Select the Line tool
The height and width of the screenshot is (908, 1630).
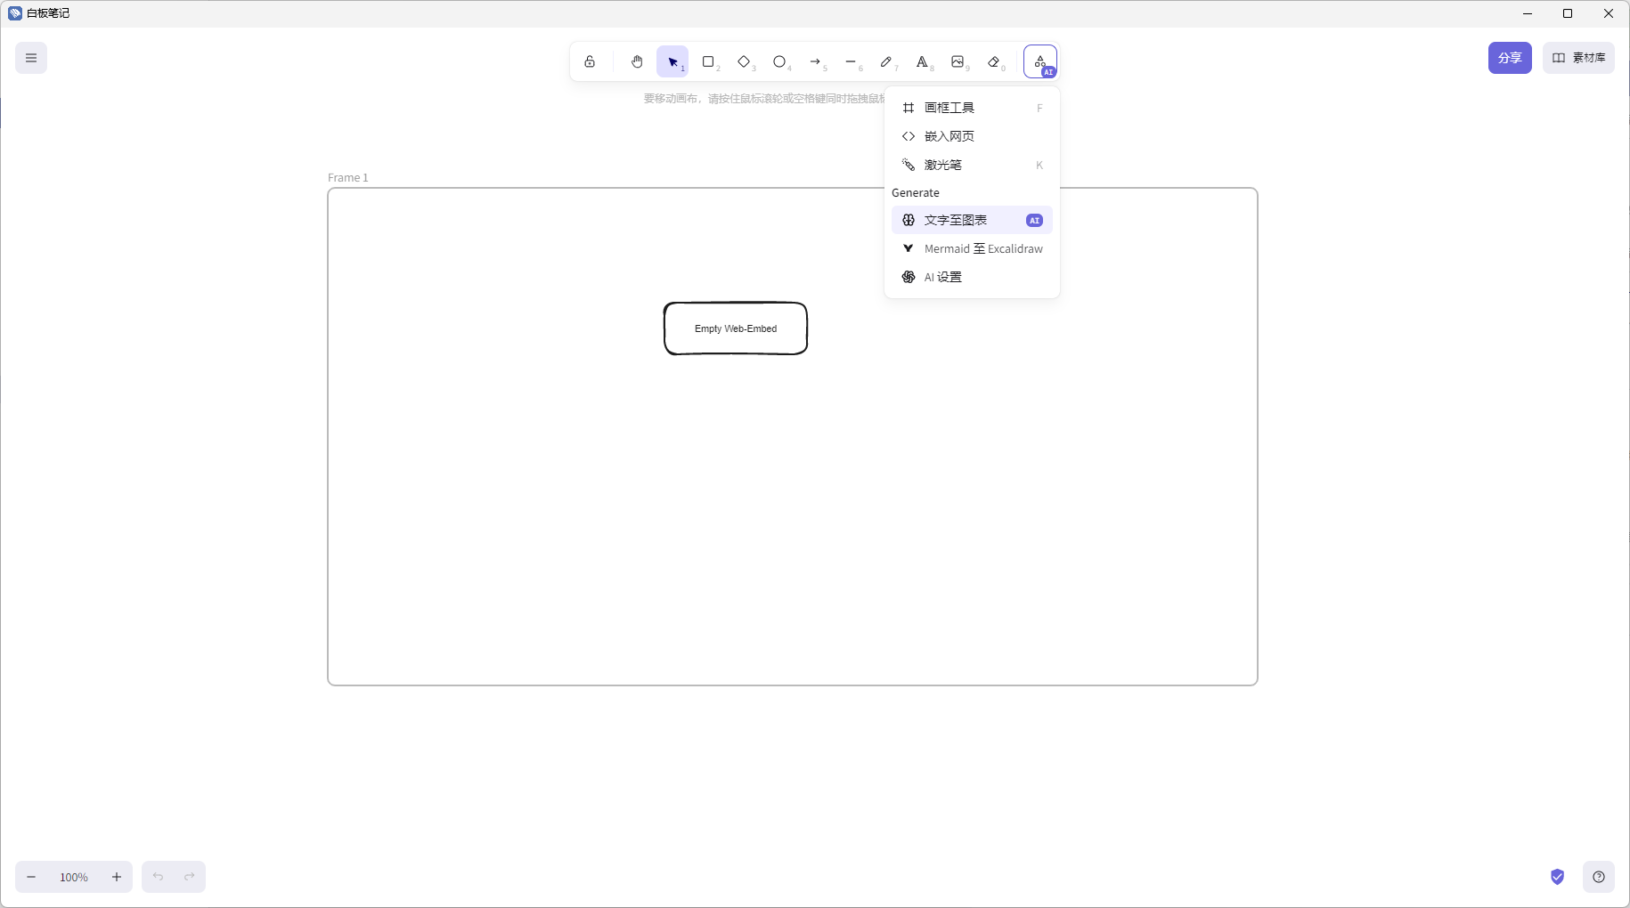[852, 61]
